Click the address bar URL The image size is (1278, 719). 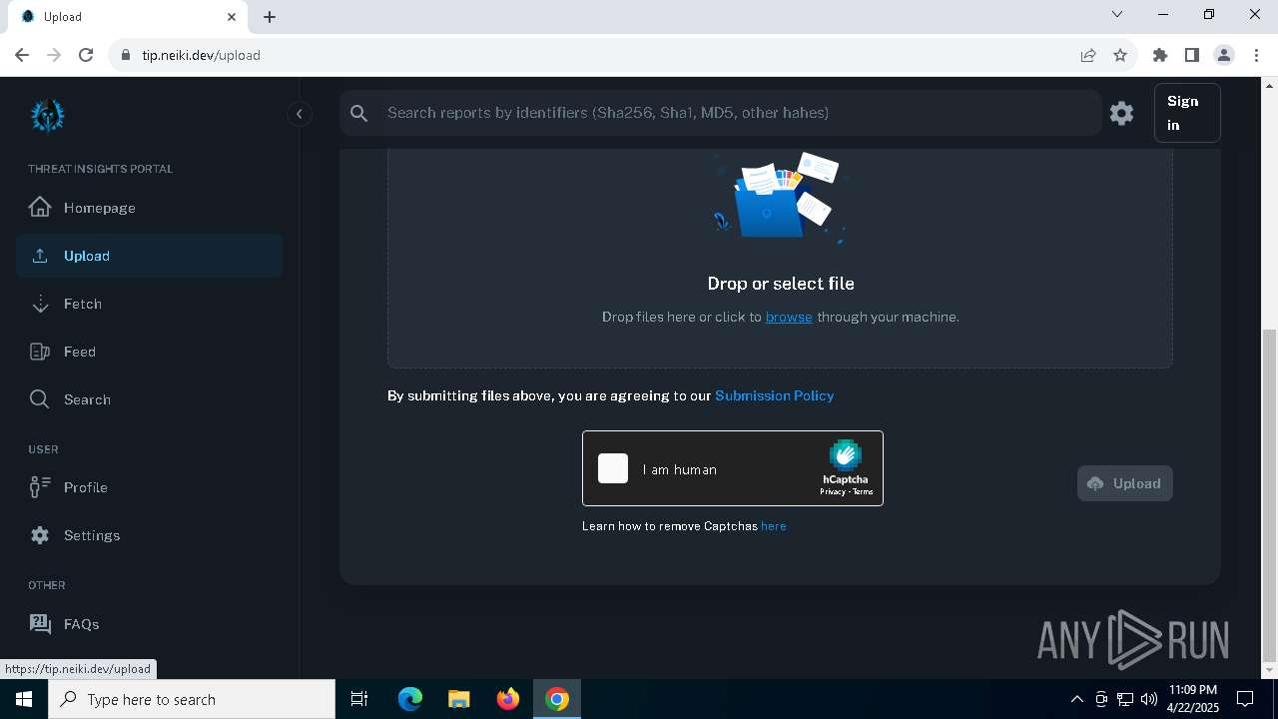(201, 55)
